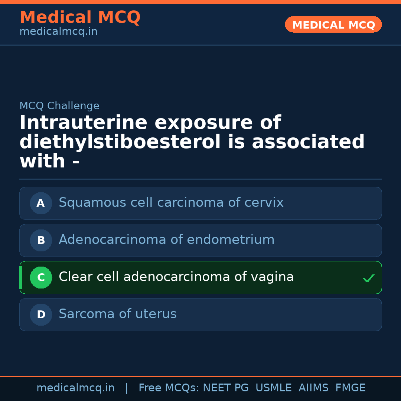Click the orange MEDICAL MCQ badge
Image resolution: width=401 pixels, height=401 pixels.
click(333, 25)
